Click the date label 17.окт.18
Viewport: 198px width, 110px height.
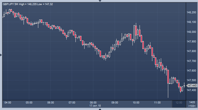tap(95, 106)
